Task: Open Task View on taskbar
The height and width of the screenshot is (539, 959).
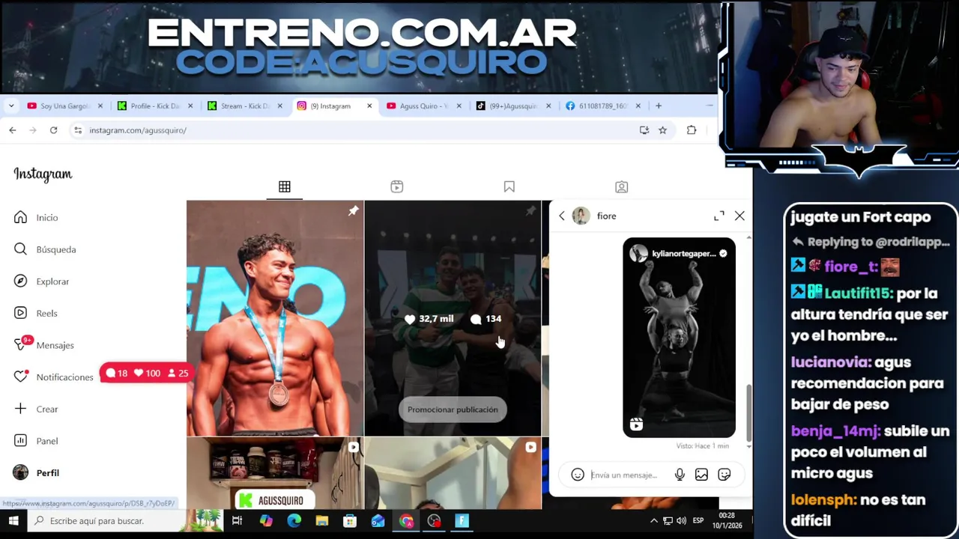Action: tap(237, 521)
